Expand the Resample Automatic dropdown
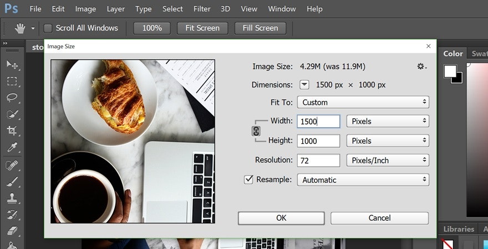Image resolution: width=488 pixels, height=249 pixels. [x=363, y=180]
